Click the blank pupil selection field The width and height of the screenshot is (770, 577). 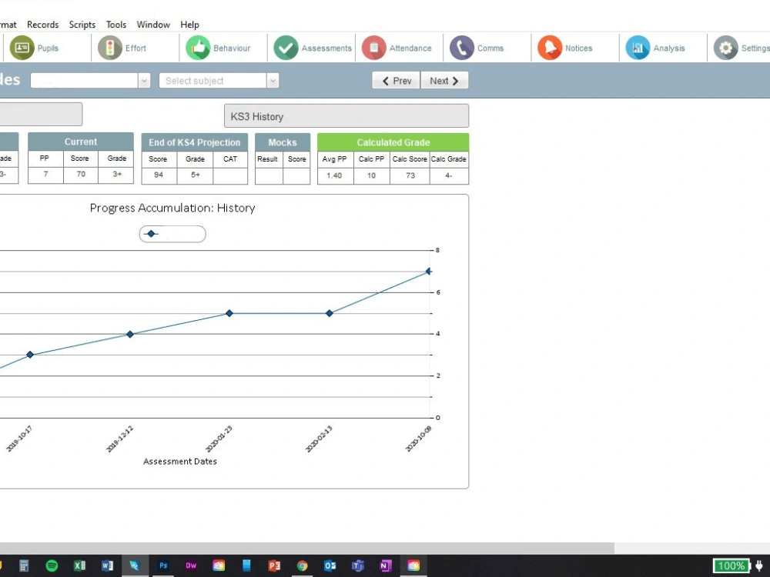click(x=84, y=81)
